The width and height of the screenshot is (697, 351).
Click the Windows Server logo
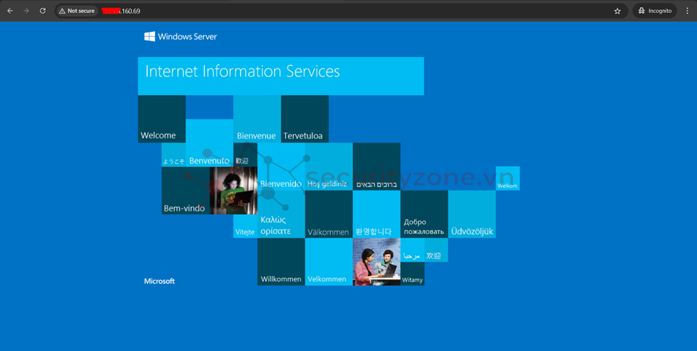(x=180, y=36)
